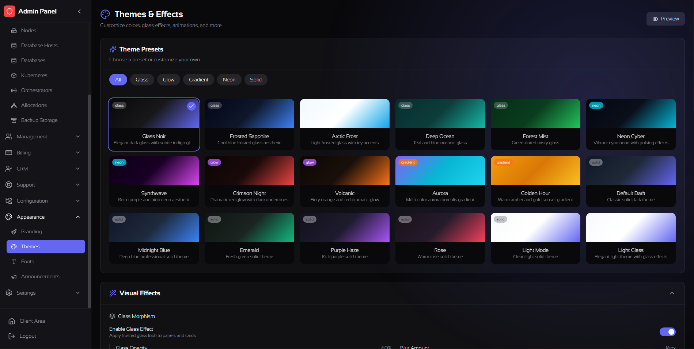Viewport: 694px width, 349px height.
Task: Click the Logout arrow icon
Action: point(12,336)
